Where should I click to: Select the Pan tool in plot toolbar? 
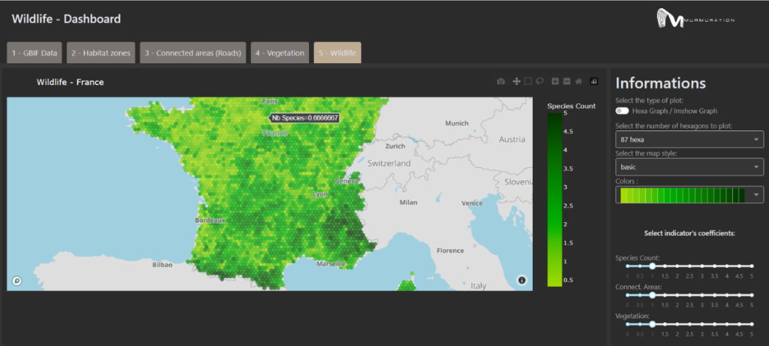[516, 82]
